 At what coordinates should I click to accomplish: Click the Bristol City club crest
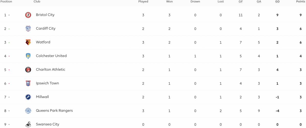tap(28, 15)
